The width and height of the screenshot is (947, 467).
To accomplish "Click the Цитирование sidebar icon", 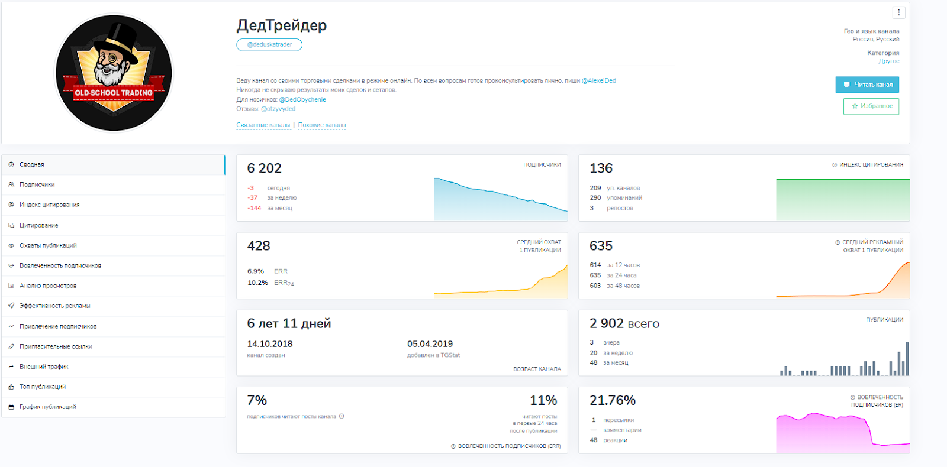I will pyautogui.click(x=11, y=225).
